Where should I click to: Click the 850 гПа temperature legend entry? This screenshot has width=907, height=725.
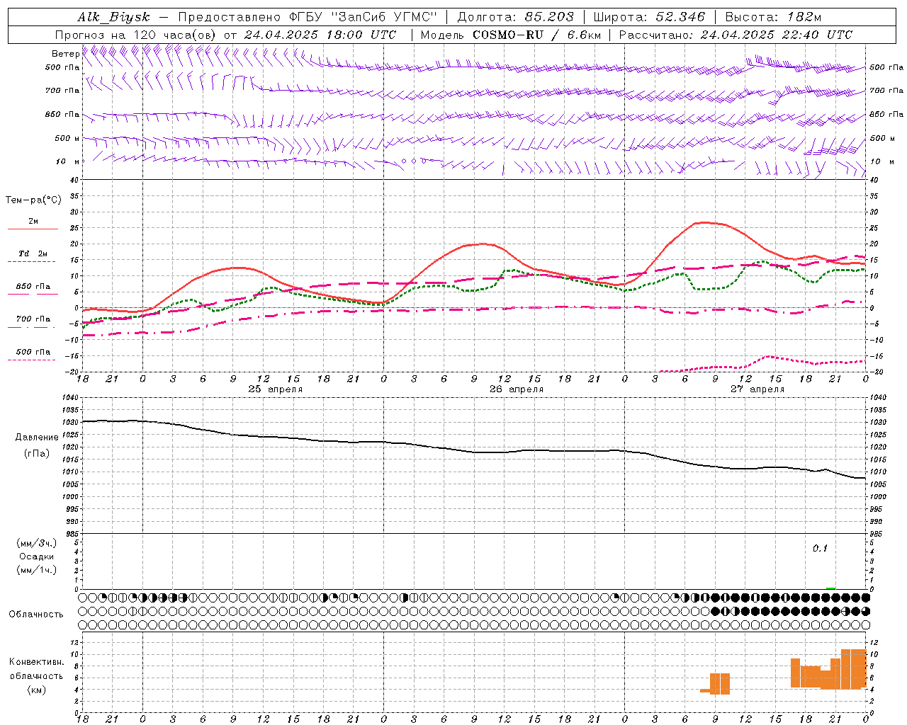[x=33, y=287]
